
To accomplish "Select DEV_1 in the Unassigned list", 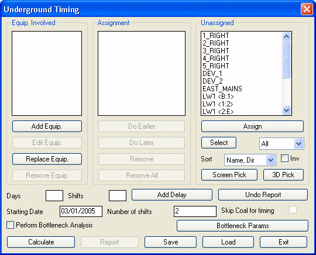I will pyautogui.click(x=212, y=74).
